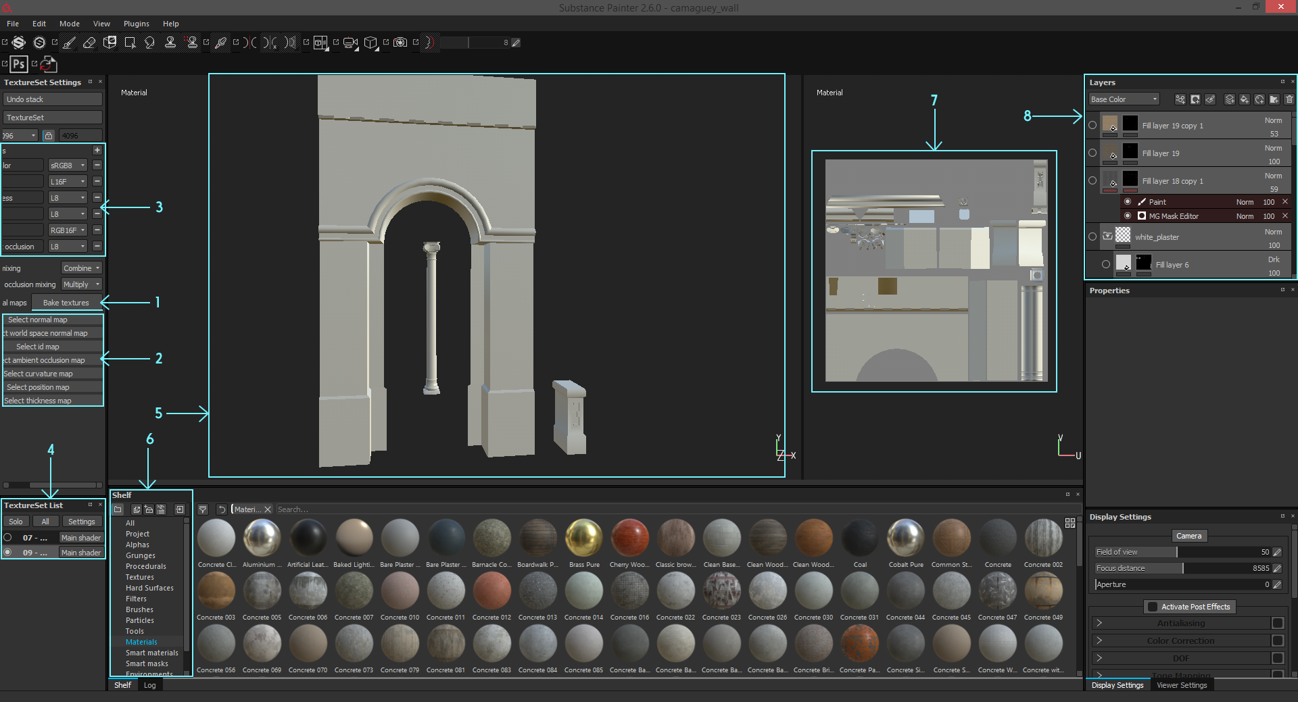Image resolution: width=1298 pixels, height=702 pixels.
Task: Select the Eraser tool
Action: [x=89, y=43]
